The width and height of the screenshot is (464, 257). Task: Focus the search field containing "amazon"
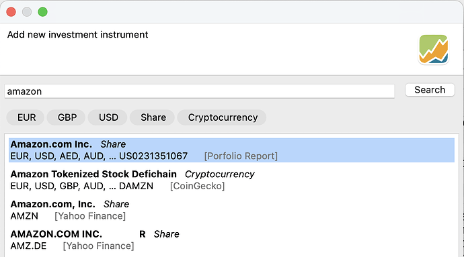click(200, 91)
